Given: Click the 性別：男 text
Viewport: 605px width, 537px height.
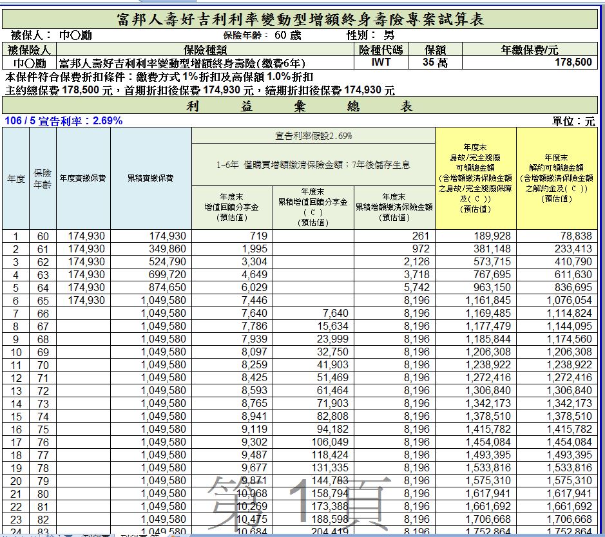Looking at the screenshot, I should [x=370, y=35].
